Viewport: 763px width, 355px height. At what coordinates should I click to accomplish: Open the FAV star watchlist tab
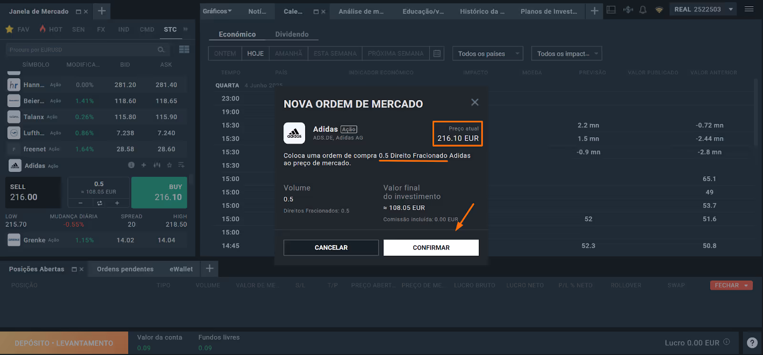pyautogui.click(x=17, y=30)
